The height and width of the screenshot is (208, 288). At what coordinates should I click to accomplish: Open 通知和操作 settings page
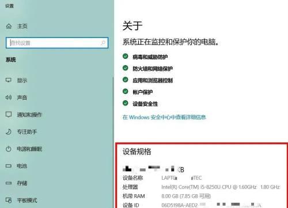[x=29, y=115]
